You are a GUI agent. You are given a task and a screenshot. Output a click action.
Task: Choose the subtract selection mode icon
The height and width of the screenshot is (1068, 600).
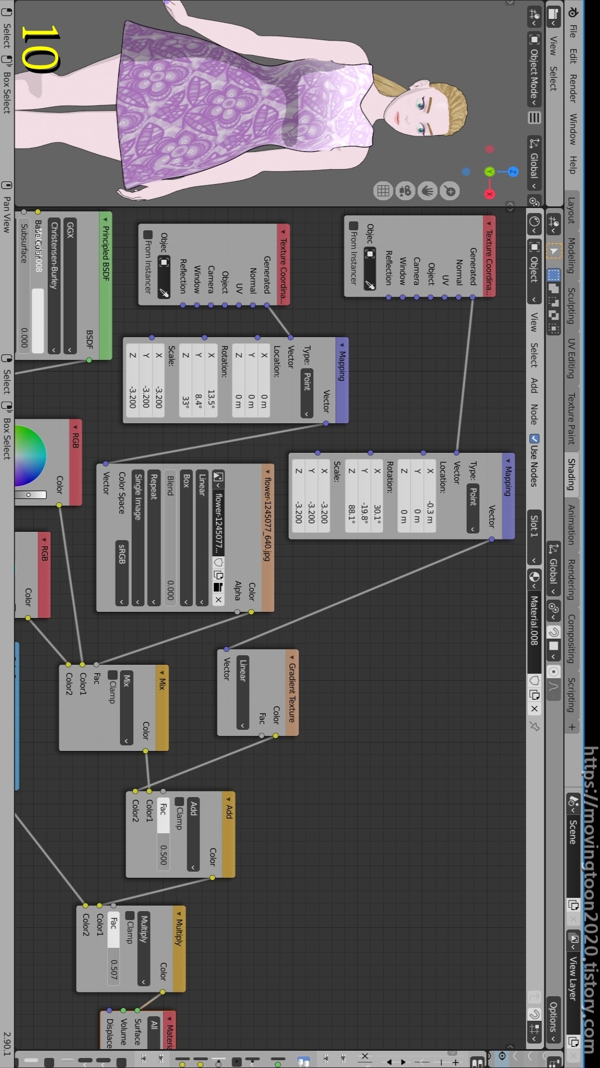(553, 301)
